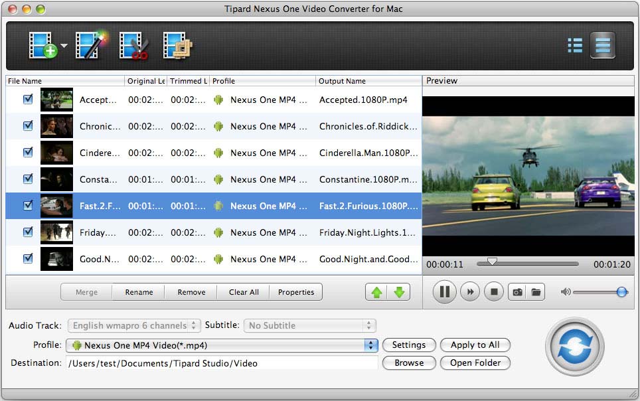Viewport: 640px width, 401px height.
Task: Move selected file up with green arrow
Action: coord(376,292)
